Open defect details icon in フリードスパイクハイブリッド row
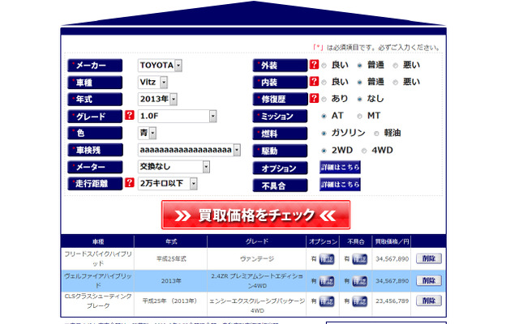Viewport: 519px width, 324px height. pos(359,259)
